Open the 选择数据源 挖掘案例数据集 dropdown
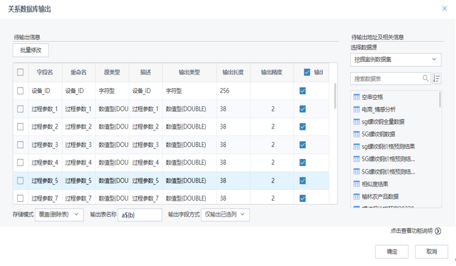 [396, 60]
